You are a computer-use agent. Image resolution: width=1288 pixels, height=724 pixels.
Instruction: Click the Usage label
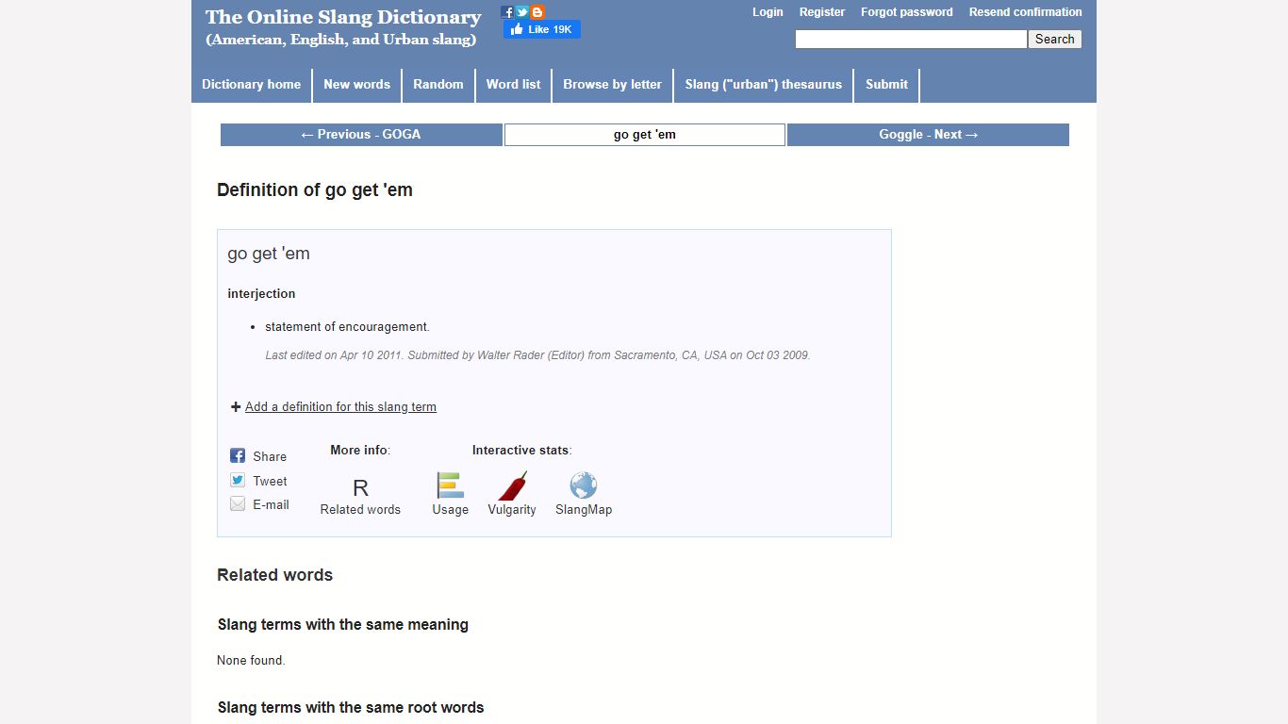450,510
